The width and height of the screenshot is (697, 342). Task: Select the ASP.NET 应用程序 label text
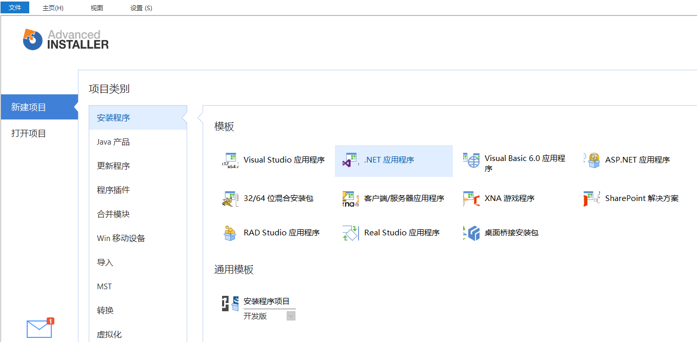tap(638, 160)
